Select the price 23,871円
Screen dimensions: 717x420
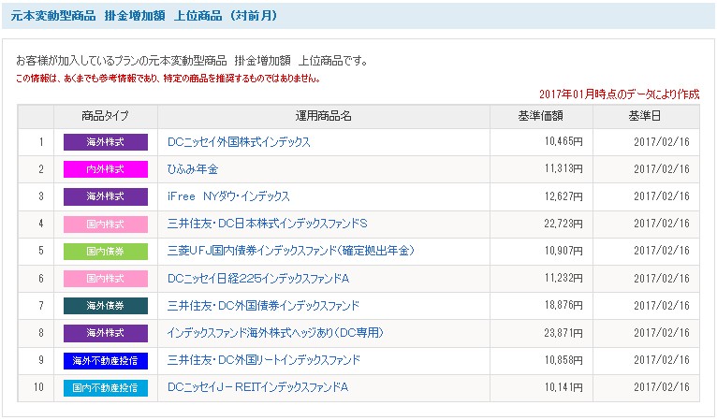click(x=563, y=333)
